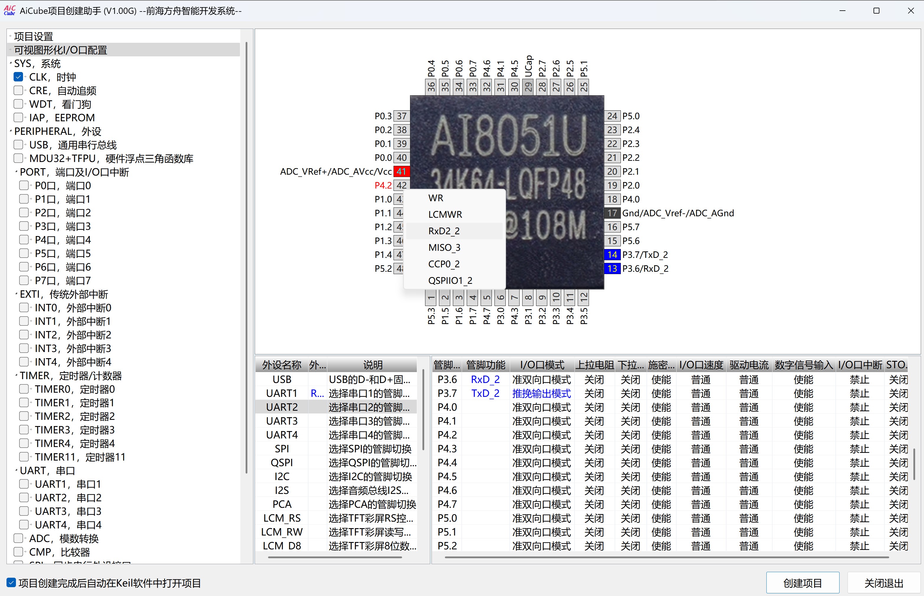Collapse the SYS system node
924x596 pixels.
click(10, 63)
